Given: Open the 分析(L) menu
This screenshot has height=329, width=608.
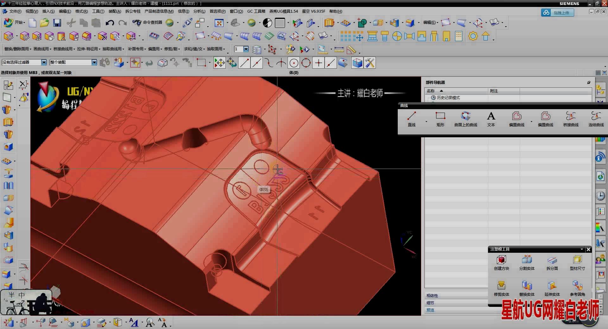Looking at the screenshot, I should coord(199,11).
